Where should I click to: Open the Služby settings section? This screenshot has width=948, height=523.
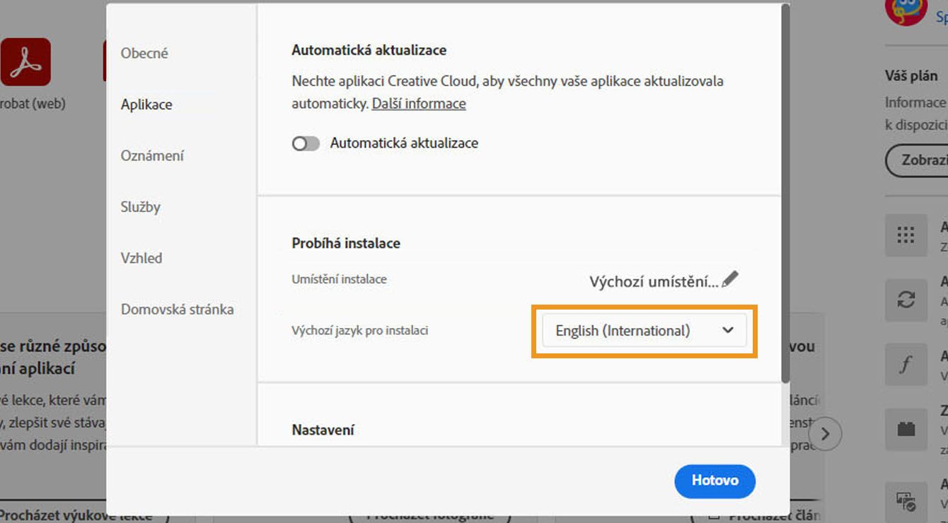click(x=139, y=206)
